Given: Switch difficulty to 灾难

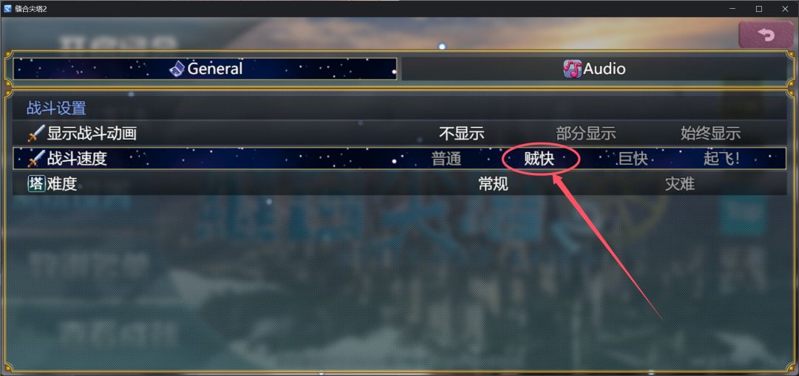Looking at the screenshot, I should pos(679,184).
